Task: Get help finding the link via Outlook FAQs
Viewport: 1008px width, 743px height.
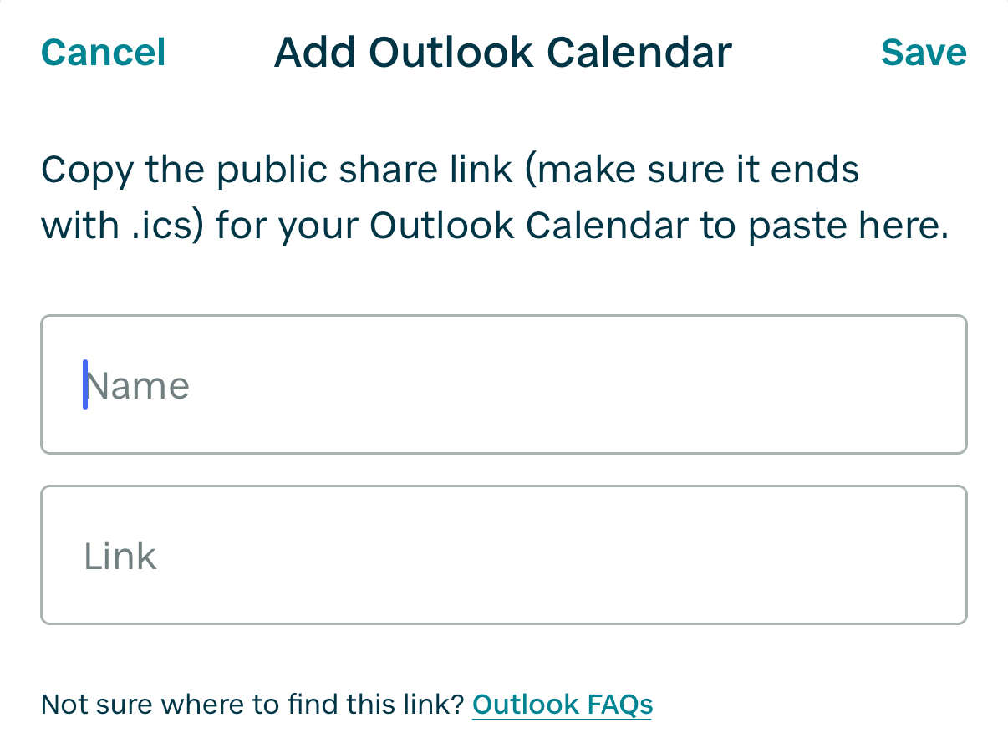Action: click(x=562, y=705)
